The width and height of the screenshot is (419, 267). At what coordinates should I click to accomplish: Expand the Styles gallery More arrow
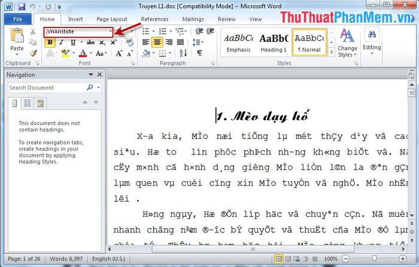tap(332, 53)
